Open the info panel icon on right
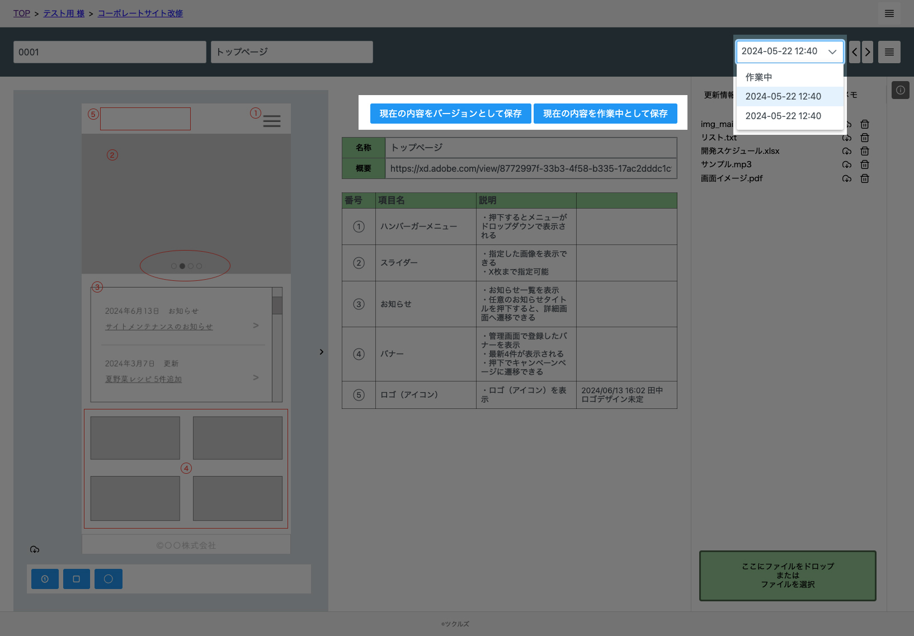This screenshot has width=914, height=636. pos(901,90)
